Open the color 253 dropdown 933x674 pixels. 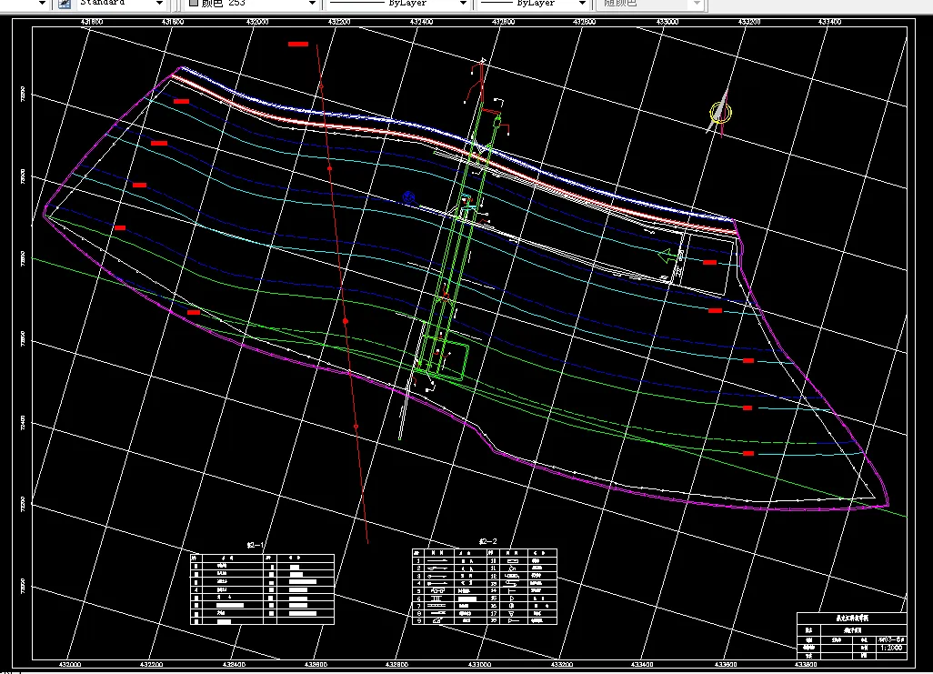pos(312,4)
